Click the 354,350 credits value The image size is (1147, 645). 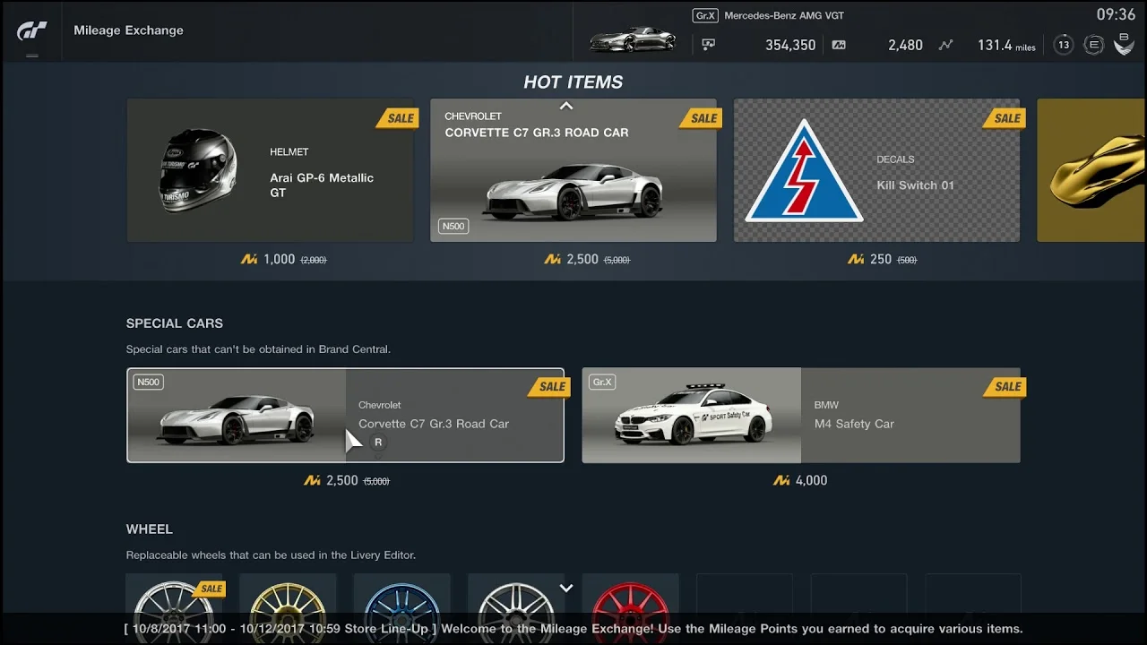pyautogui.click(x=790, y=45)
